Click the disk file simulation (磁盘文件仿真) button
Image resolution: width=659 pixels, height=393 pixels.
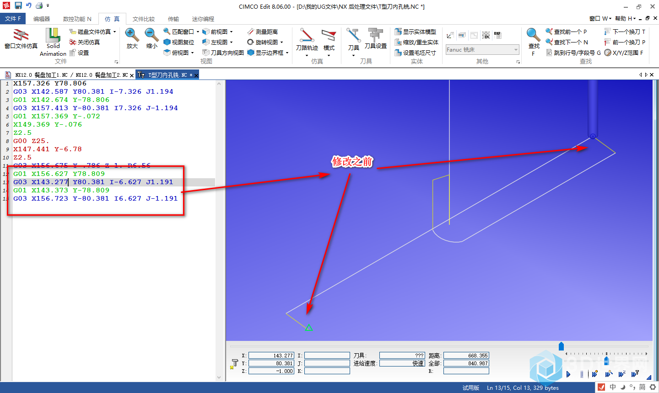coord(90,32)
